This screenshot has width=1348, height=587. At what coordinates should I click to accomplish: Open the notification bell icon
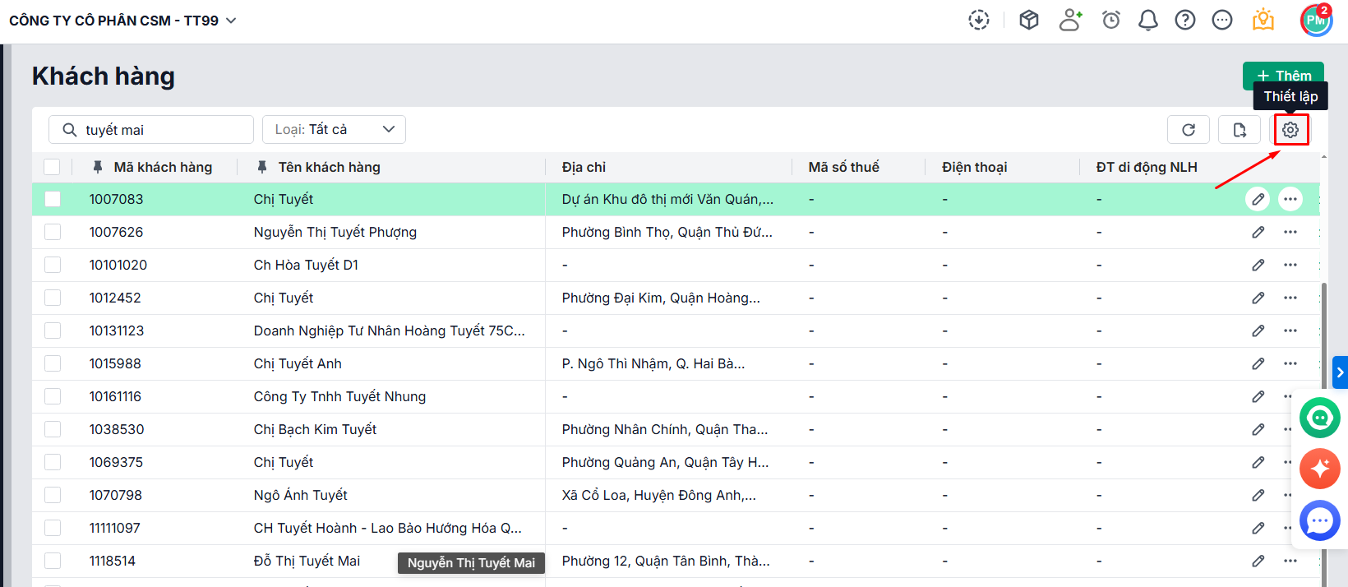point(1147,21)
